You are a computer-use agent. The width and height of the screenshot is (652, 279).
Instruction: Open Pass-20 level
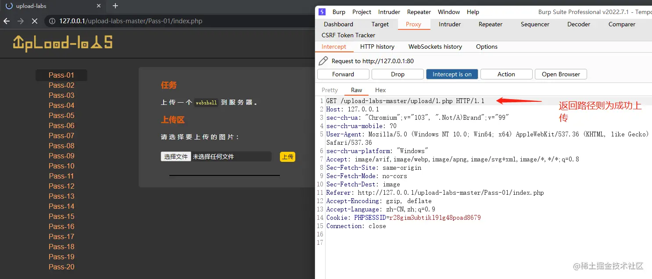click(61, 267)
